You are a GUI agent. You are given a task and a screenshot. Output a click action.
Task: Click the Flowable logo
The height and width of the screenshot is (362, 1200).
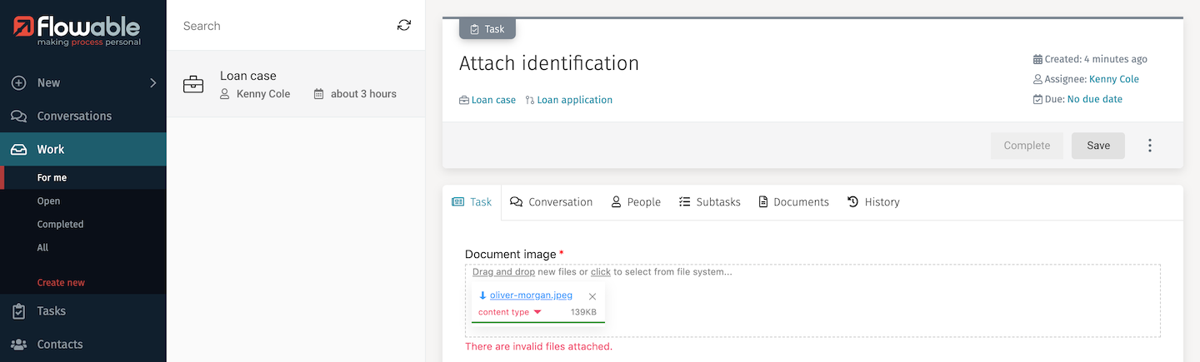[77, 31]
